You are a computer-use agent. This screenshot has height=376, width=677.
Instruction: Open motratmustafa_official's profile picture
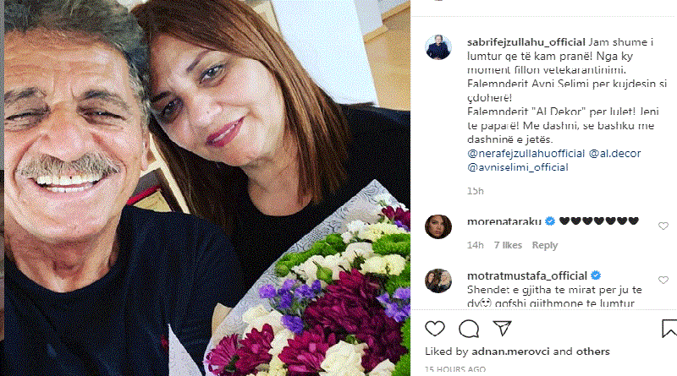(438, 281)
